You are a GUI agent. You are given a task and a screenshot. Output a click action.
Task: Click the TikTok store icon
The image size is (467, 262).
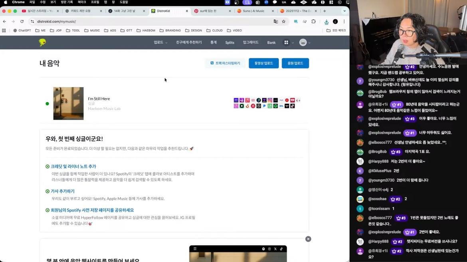293,106
